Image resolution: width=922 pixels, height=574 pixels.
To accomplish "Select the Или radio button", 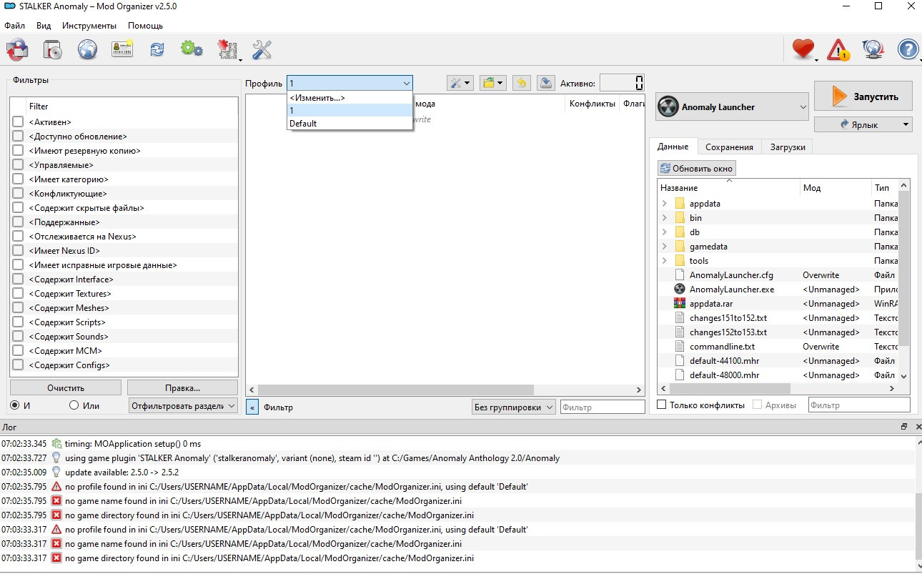I will 74,405.
